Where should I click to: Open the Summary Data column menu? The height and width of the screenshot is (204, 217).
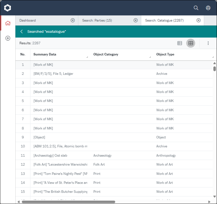87,57
